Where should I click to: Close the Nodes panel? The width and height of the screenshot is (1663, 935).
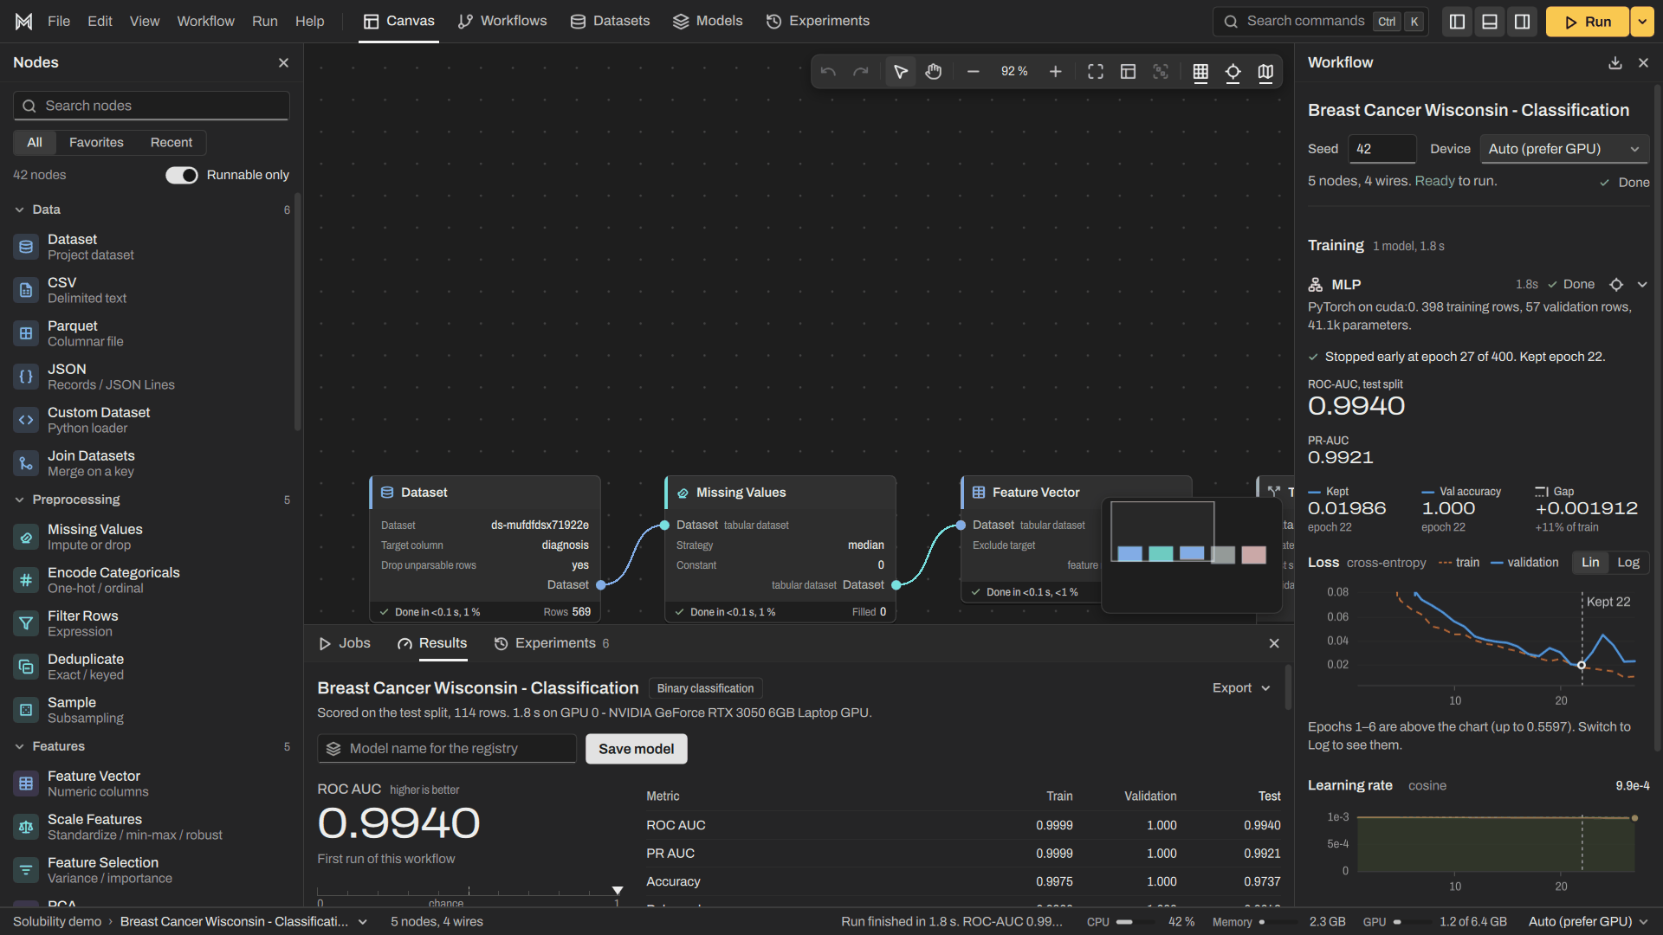283,62
